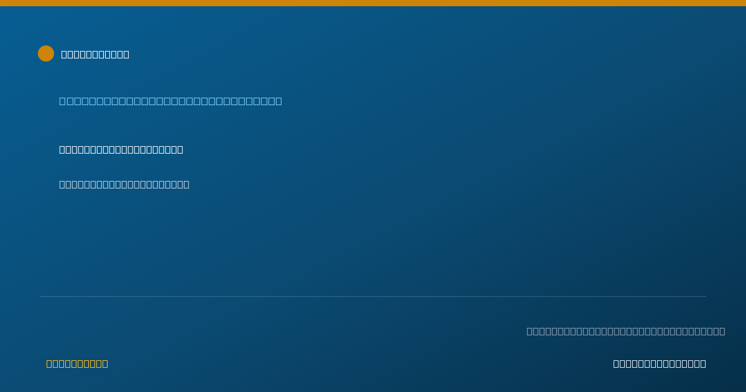
Task: Select the pale gray text line under subtitle
Action: [124, 184]
